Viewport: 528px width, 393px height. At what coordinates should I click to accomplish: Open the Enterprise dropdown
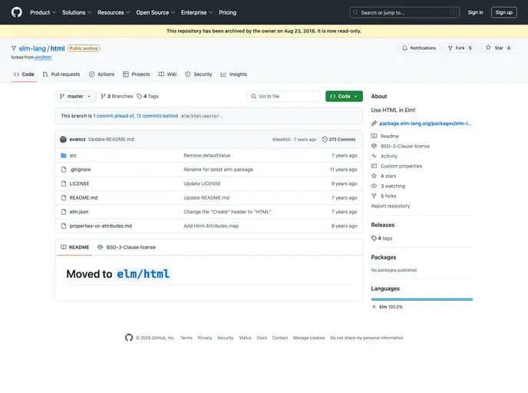196,12
